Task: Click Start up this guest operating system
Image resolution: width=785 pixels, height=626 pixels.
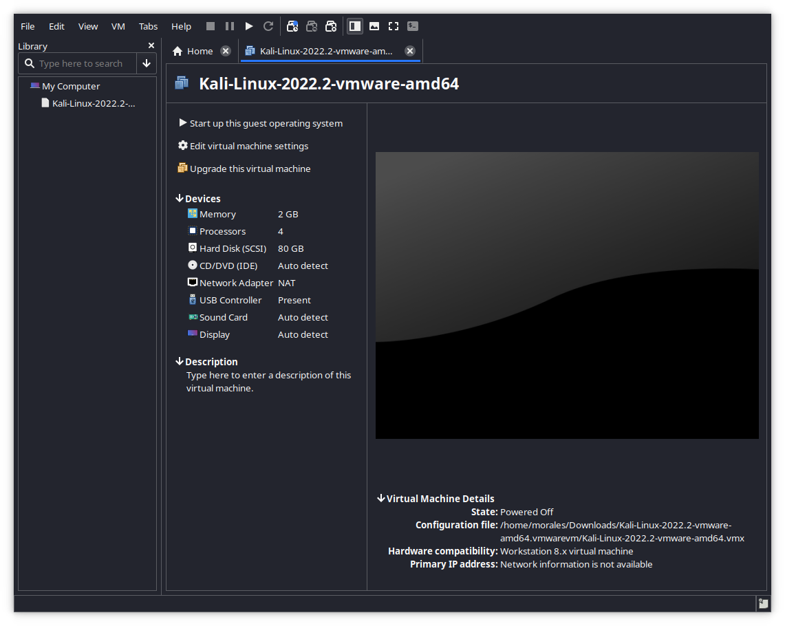Action: coord(265,123)
